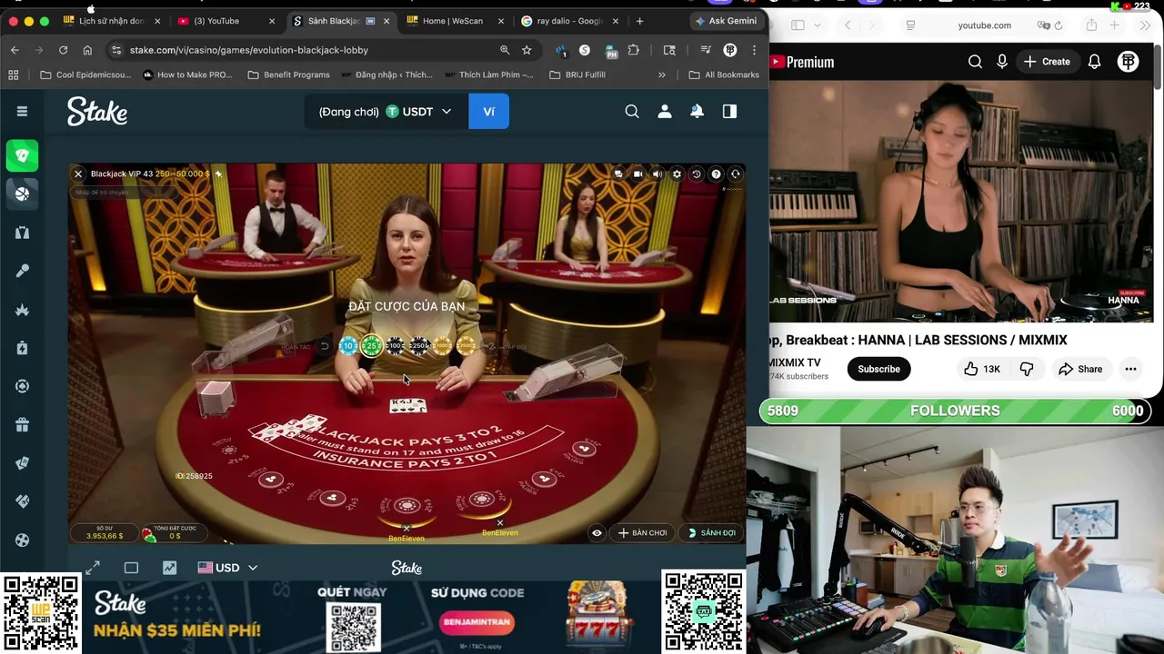Open YouTube voice search microphone
Image resolution: width=1164 pixels, height=654 pixels.
click(1002, 62)
